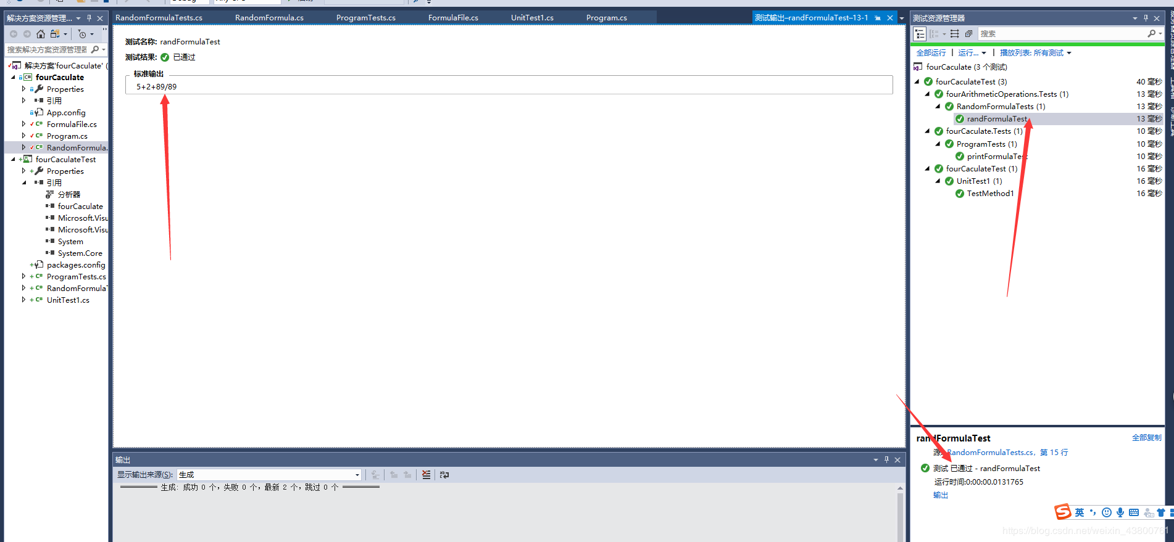Click Output panel vertical scrollbar
Viewport: 1174px width, 542px height.
coord(900,514)
